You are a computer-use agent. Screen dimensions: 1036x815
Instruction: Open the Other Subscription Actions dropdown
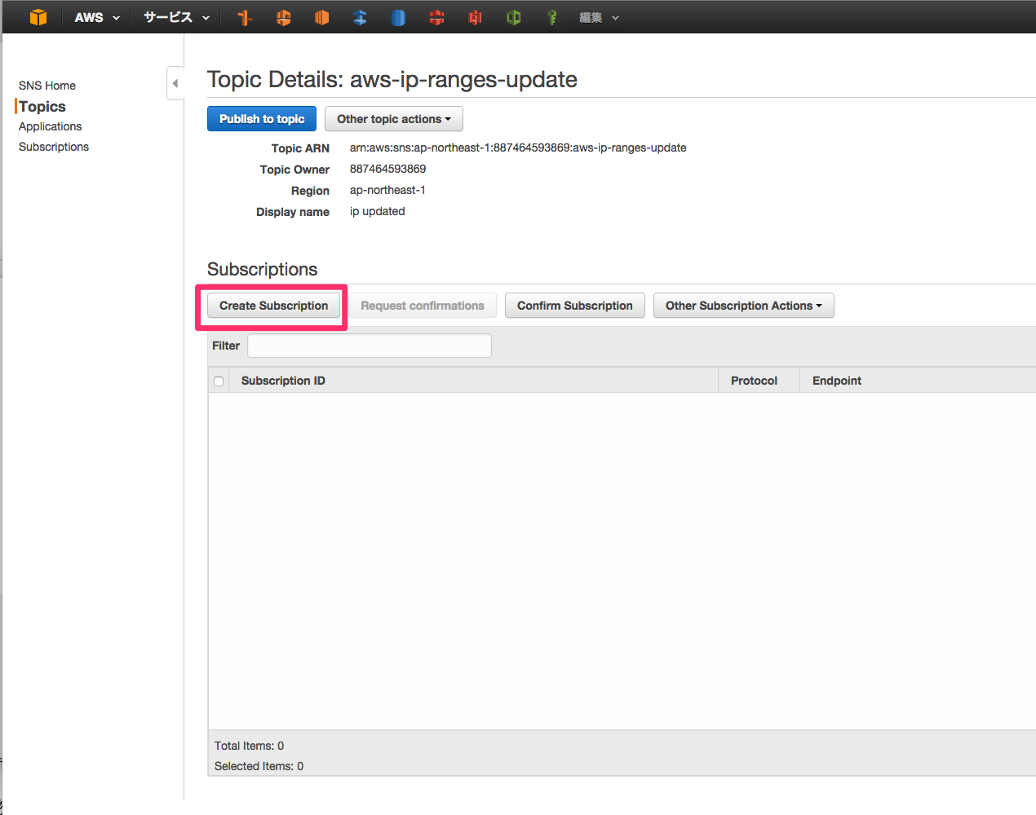coord(743,306)
